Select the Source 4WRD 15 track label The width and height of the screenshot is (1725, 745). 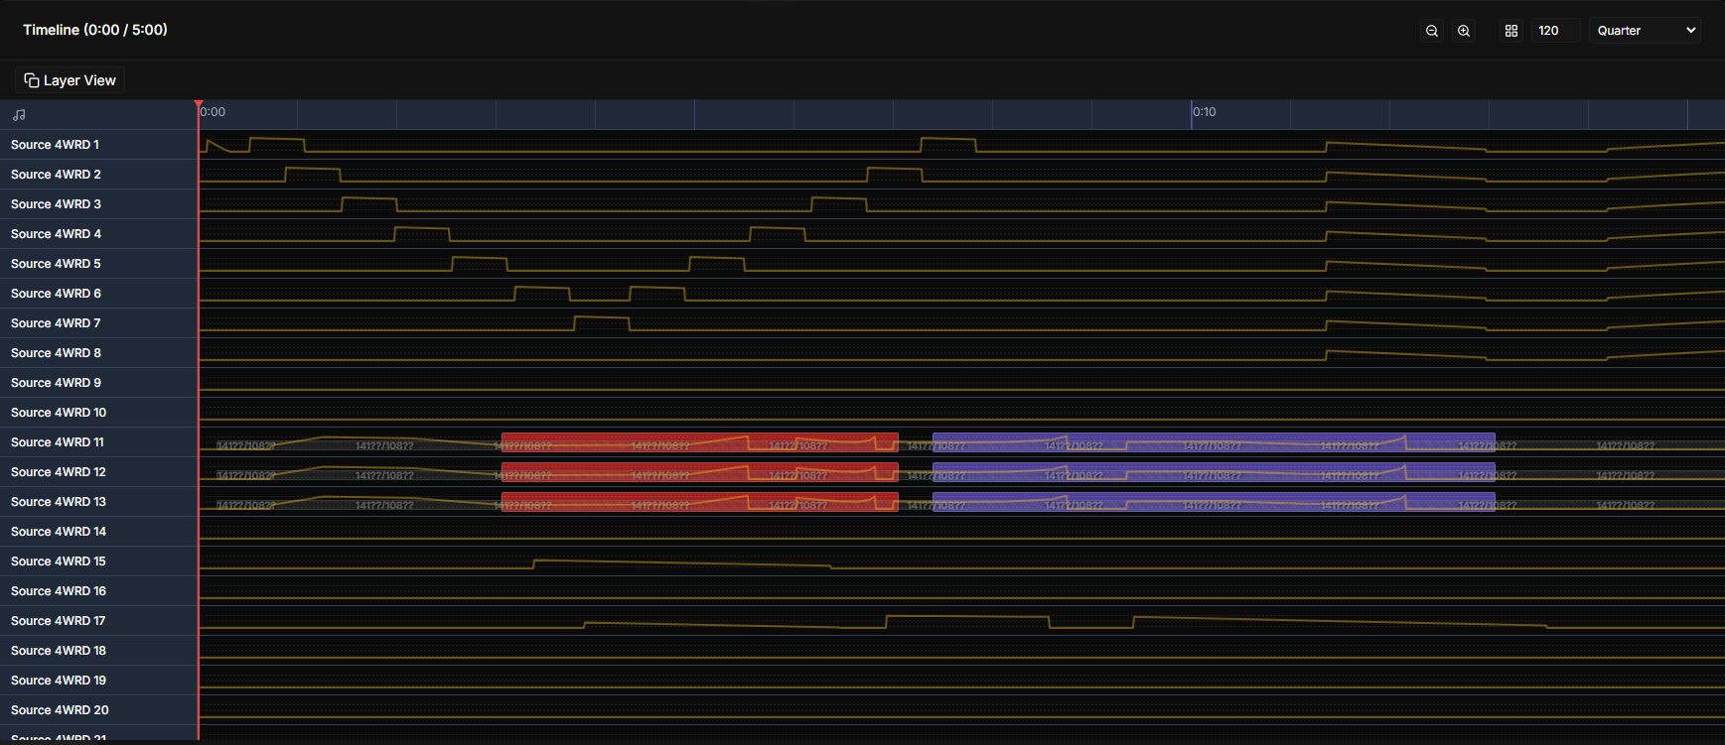(x=58, y=561)
